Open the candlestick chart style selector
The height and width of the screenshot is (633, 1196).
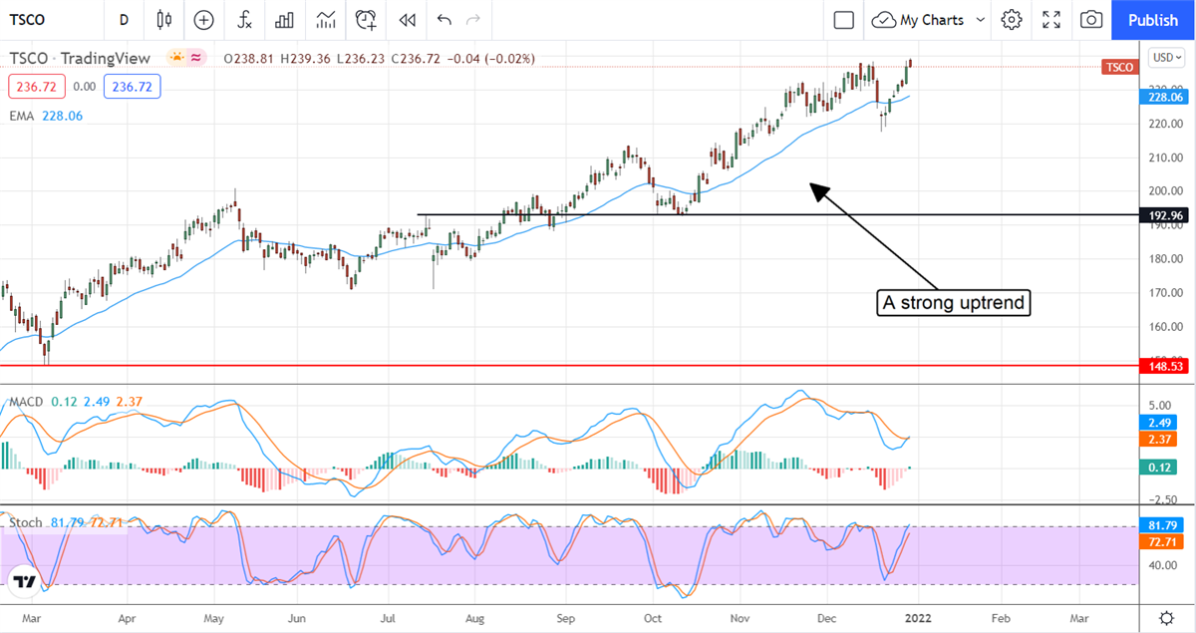click(164, 20)
